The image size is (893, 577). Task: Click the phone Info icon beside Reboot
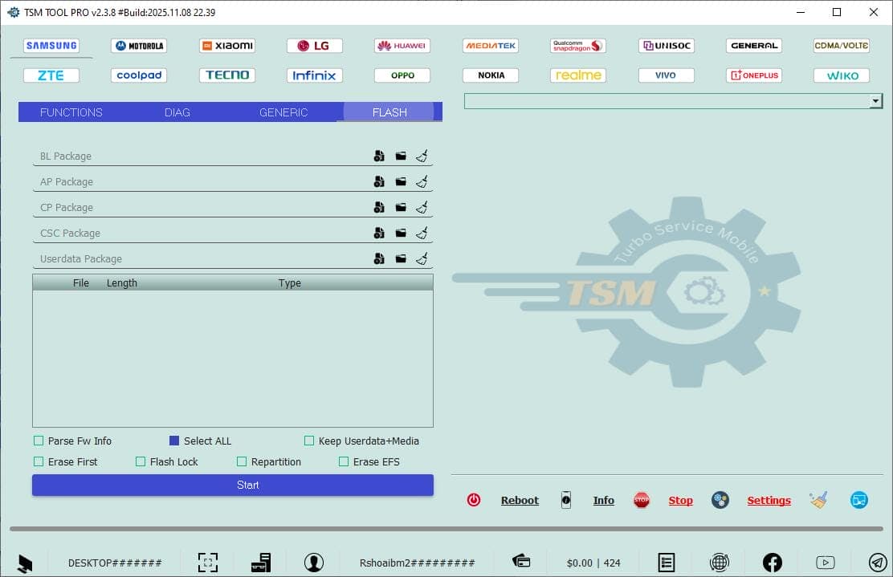[565, 499]
